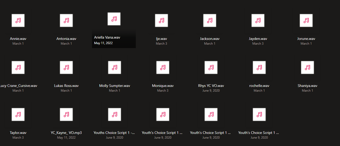This screenshot has height=146, width=340.
Task: Open the Molly Sumpter.wav file icon
Action: [x=115, y=67]
